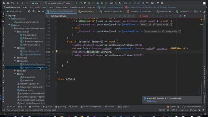
Task: Open the Layout Inspector tool window
Action: pyautogui.click(x=192, y=107)
